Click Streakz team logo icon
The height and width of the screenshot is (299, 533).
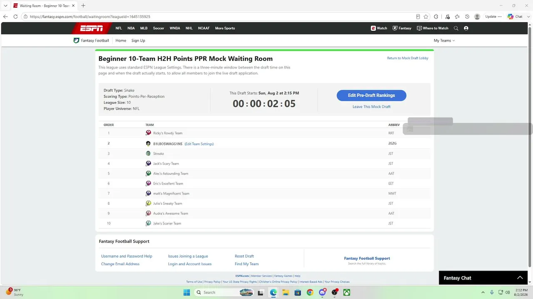[148, 153]
